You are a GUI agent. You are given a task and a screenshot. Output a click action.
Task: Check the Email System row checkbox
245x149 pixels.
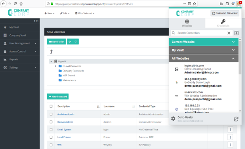(x=51, y=129)
